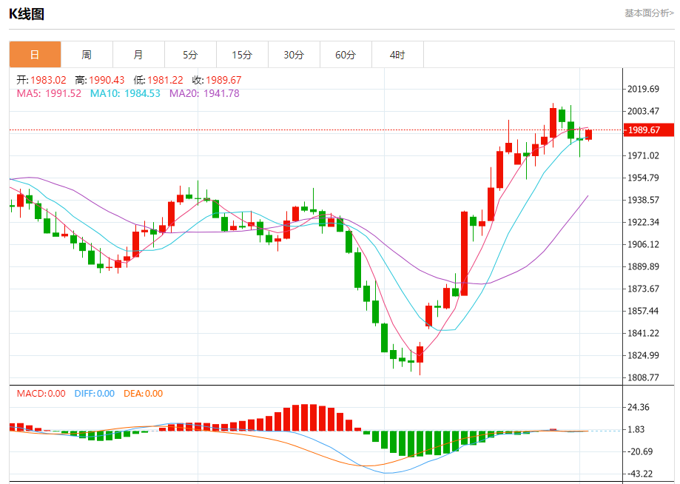Open the 15分 interval tab
This screenshot has width=680, height=484.
242,55
